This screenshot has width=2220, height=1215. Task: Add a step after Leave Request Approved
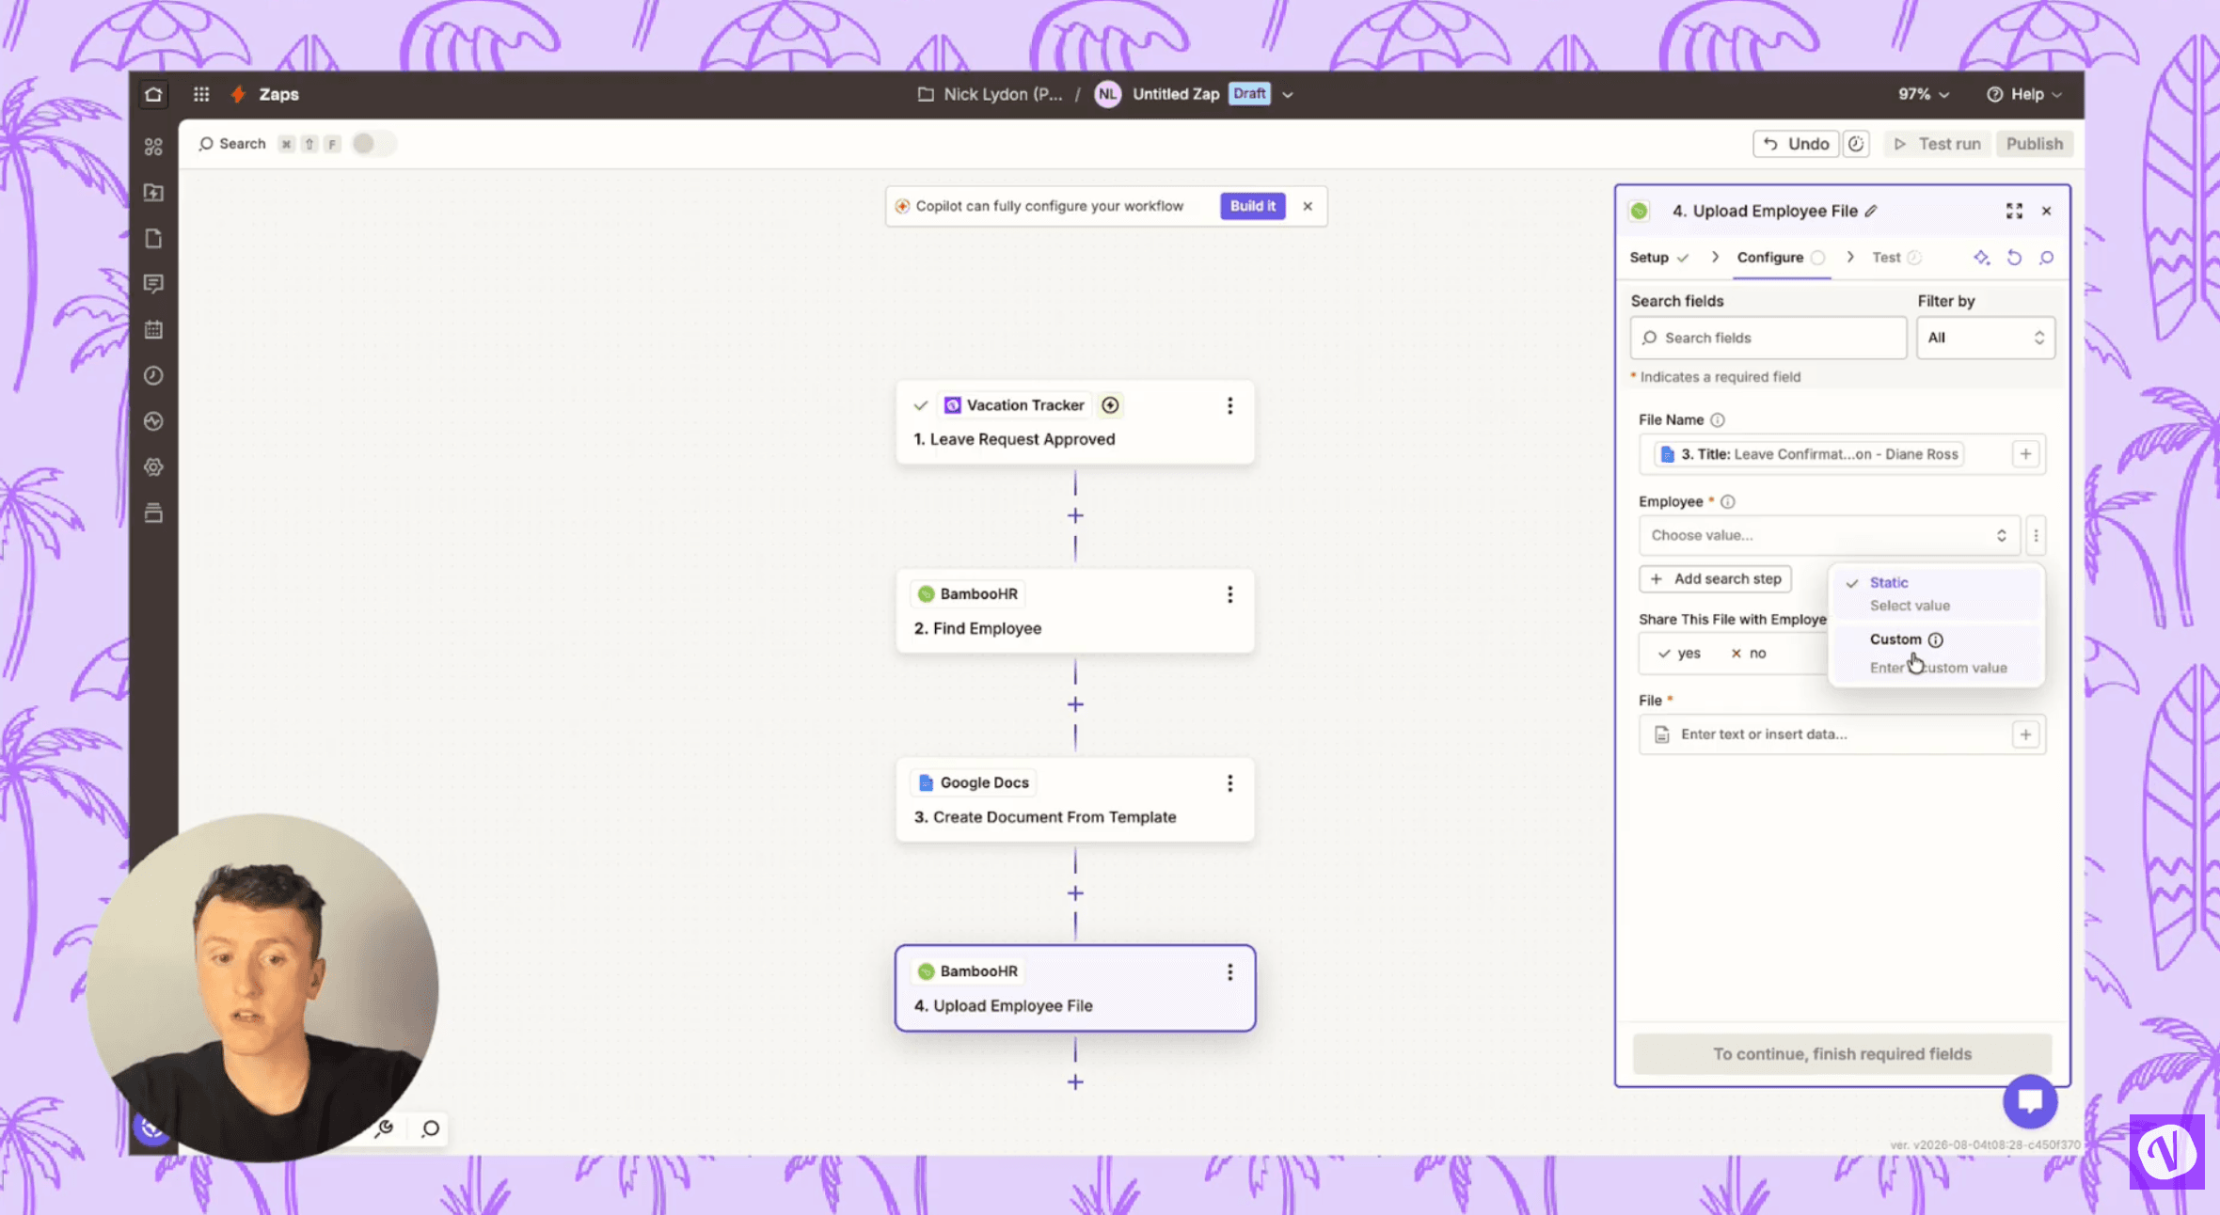coord(1075,516)
